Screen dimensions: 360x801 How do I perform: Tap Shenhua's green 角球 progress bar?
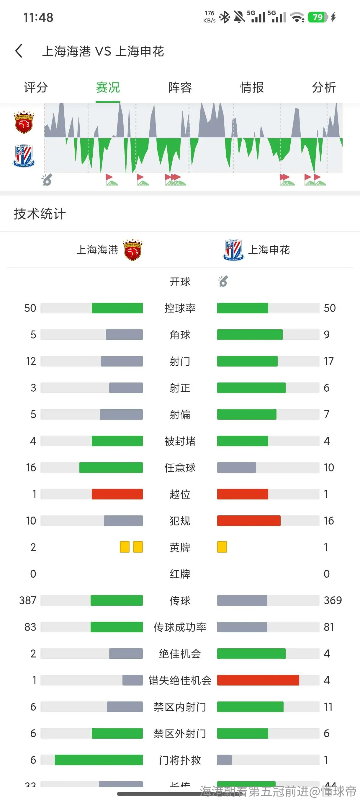coord(250,335)
